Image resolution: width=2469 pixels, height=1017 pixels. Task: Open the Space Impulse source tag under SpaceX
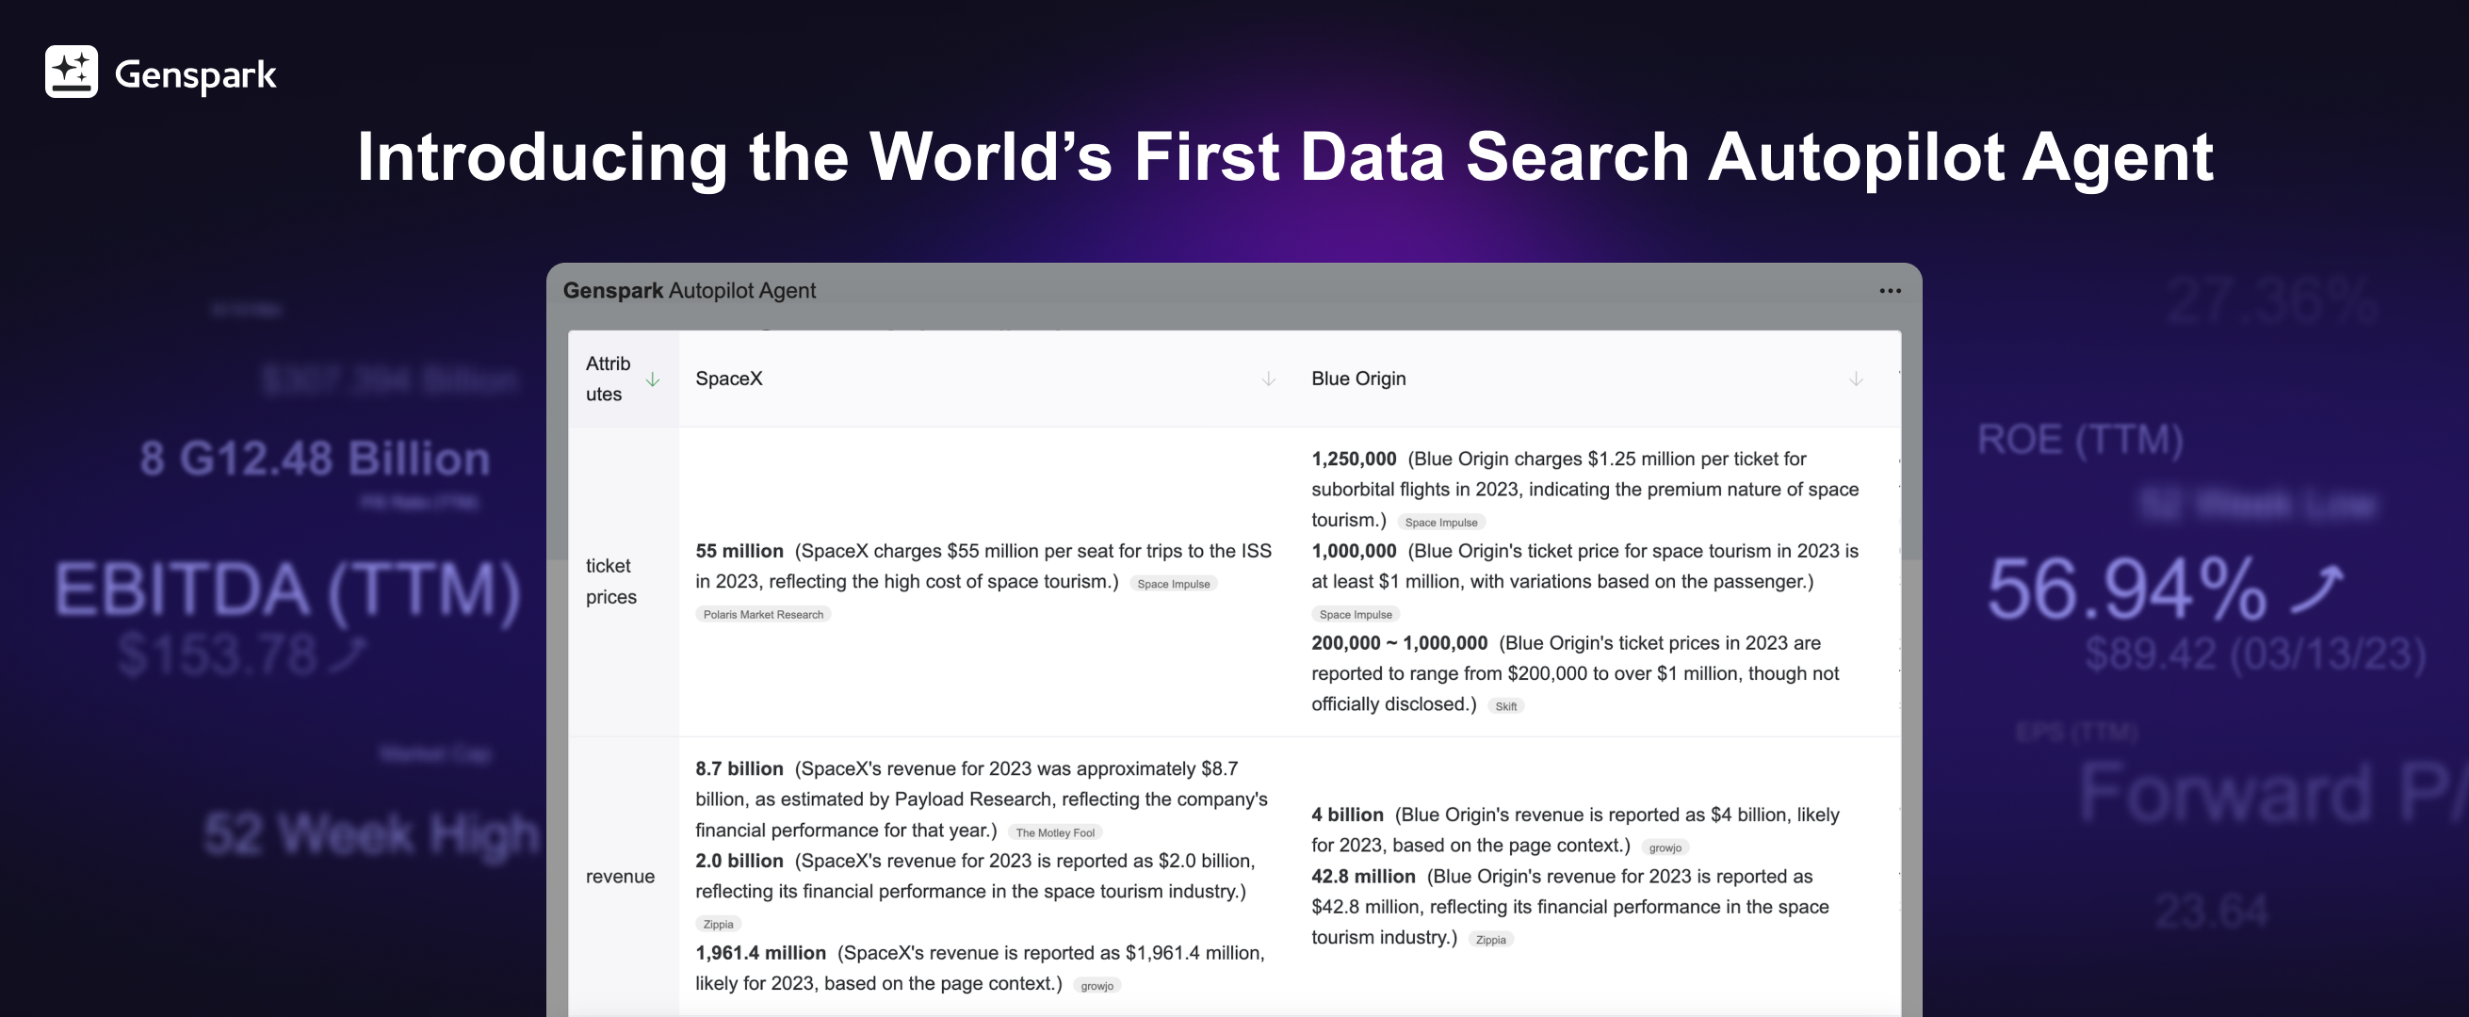(x=1173, y=583)
